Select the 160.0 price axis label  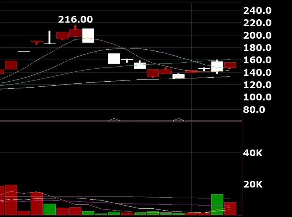point(257,60)
